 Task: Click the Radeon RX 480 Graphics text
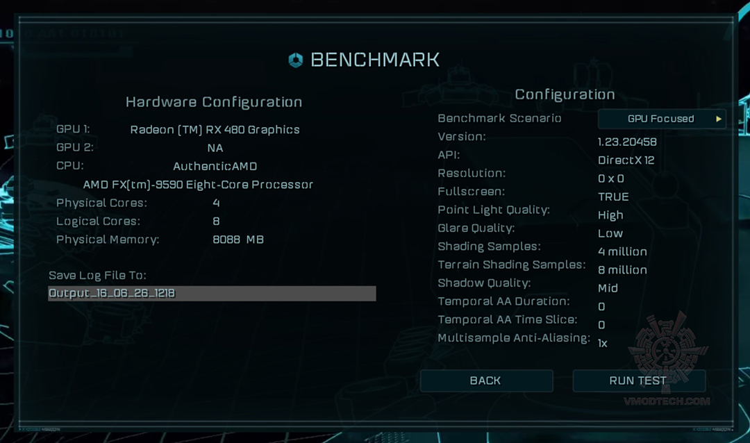click(x=215, y=129)
